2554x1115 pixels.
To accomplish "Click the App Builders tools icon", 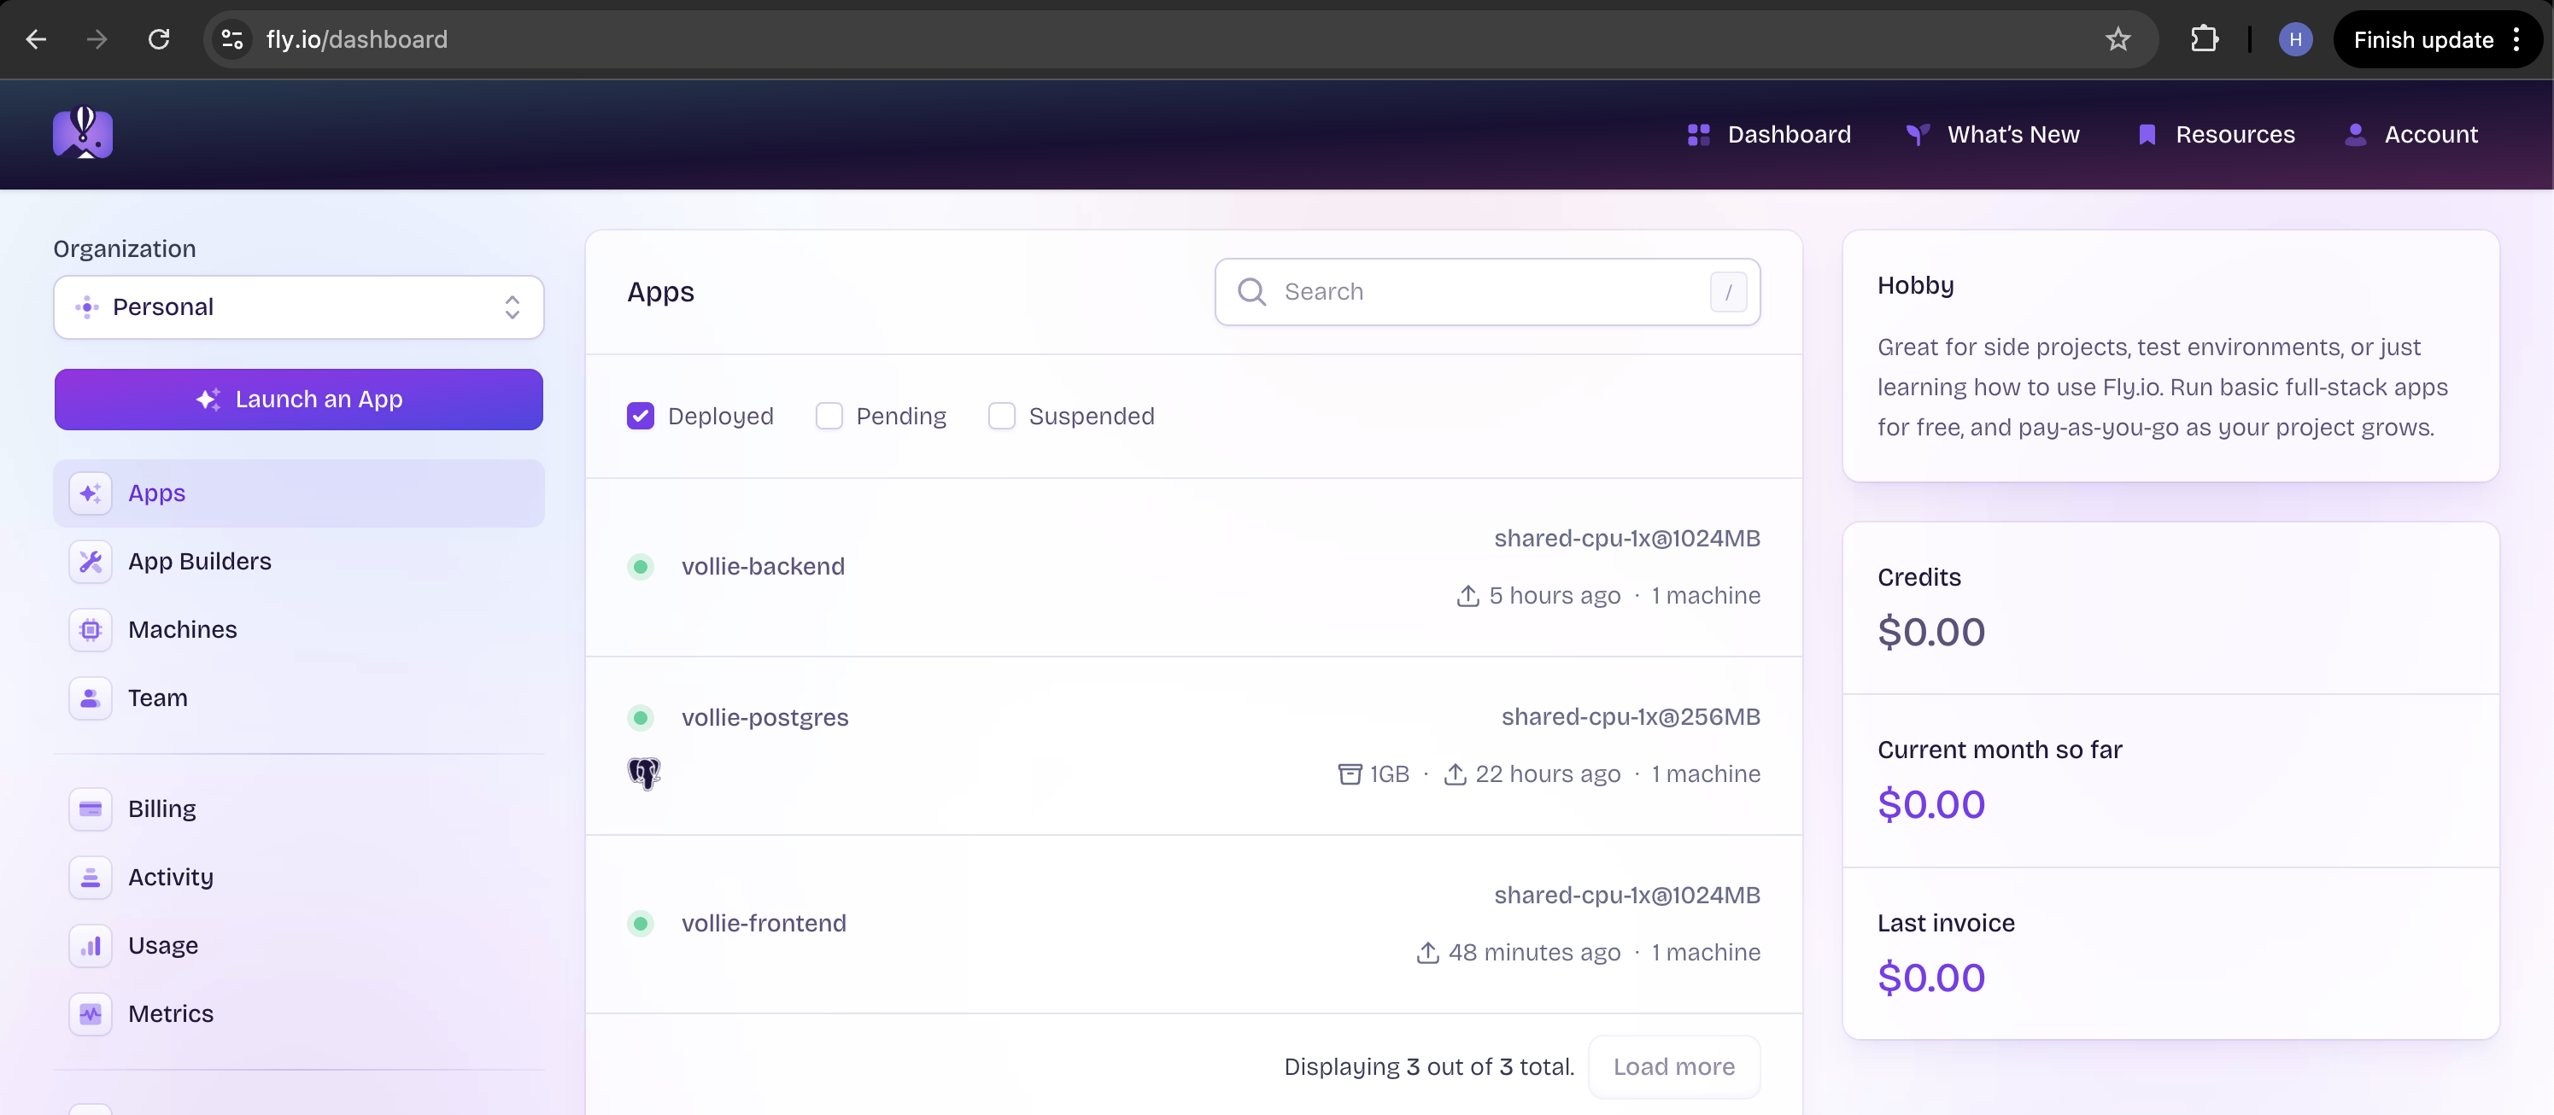I will 91,561.
